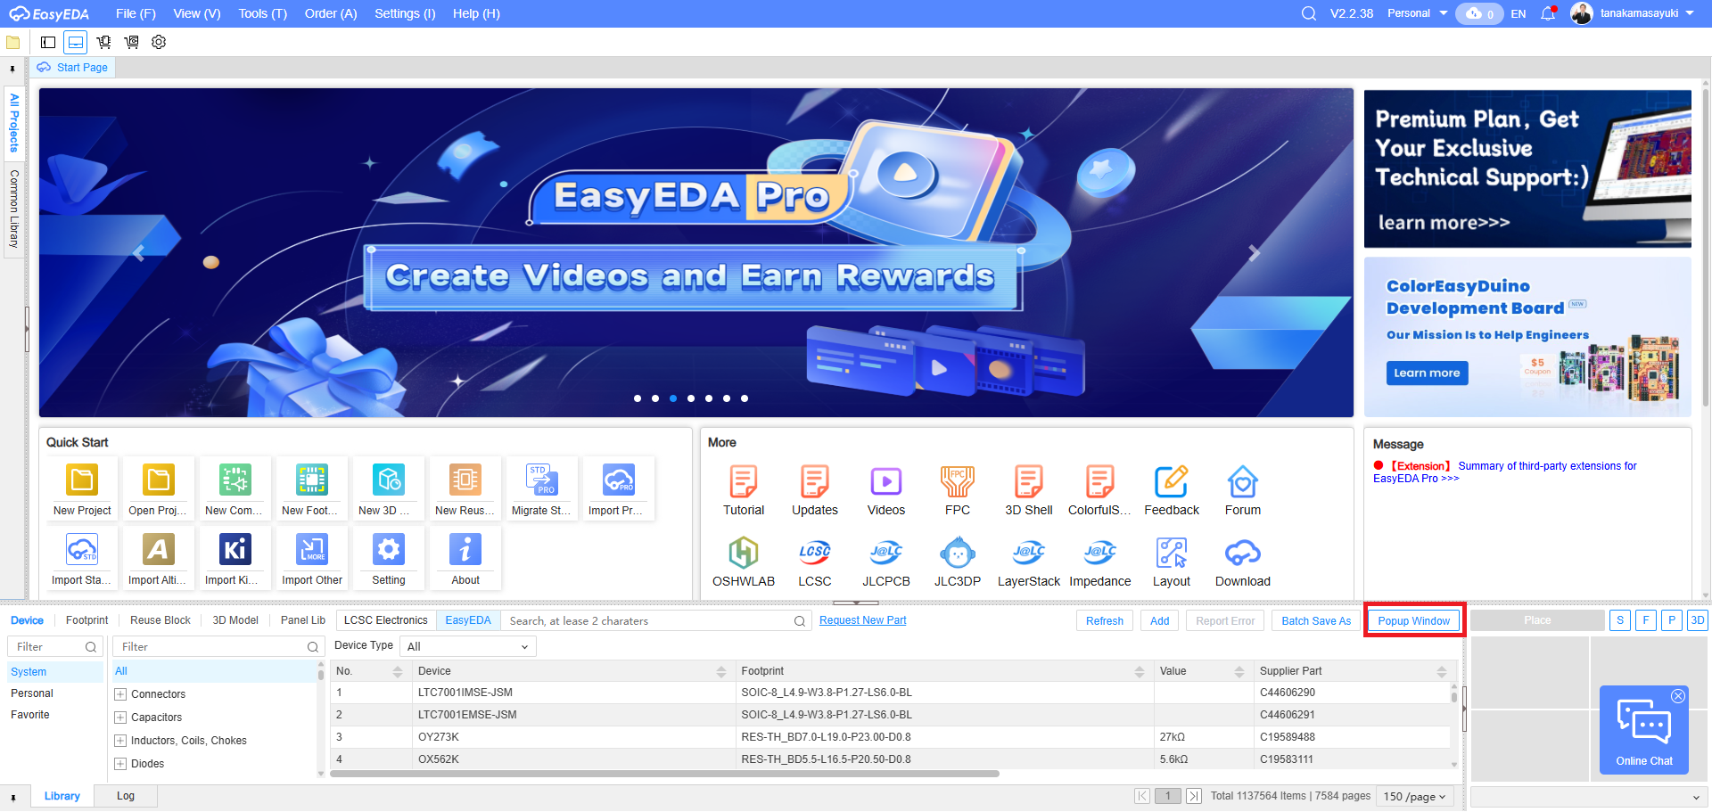1712x812 pixels.
Task: Open the 150 per page dropdown
Action: tap(1415, 796)
